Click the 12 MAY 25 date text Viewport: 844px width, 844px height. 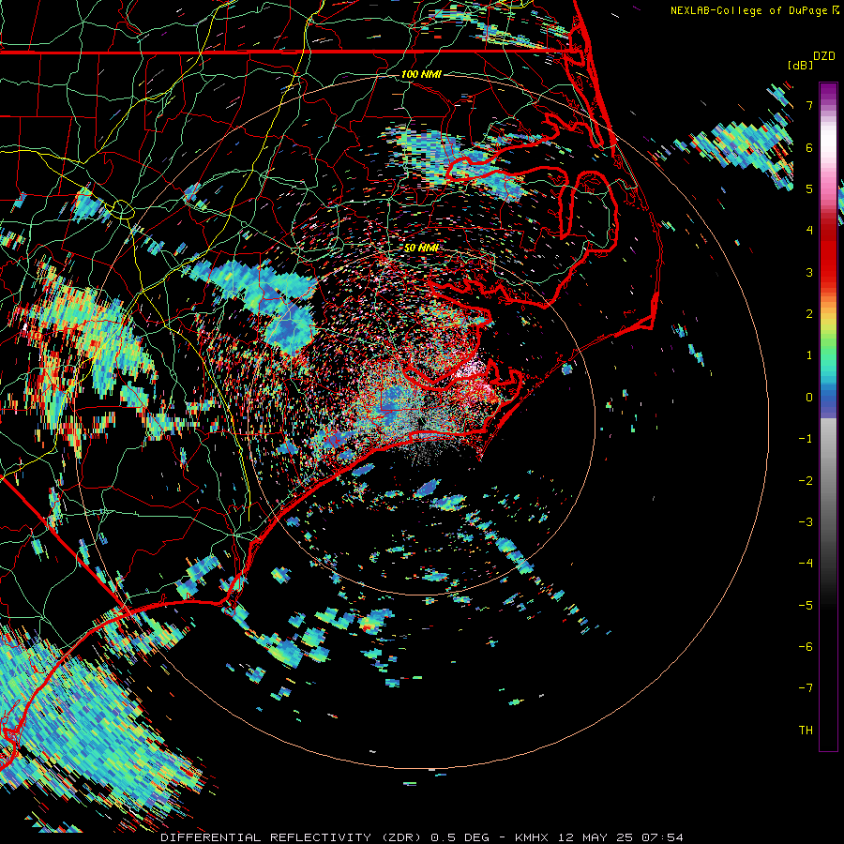[595, 837]
